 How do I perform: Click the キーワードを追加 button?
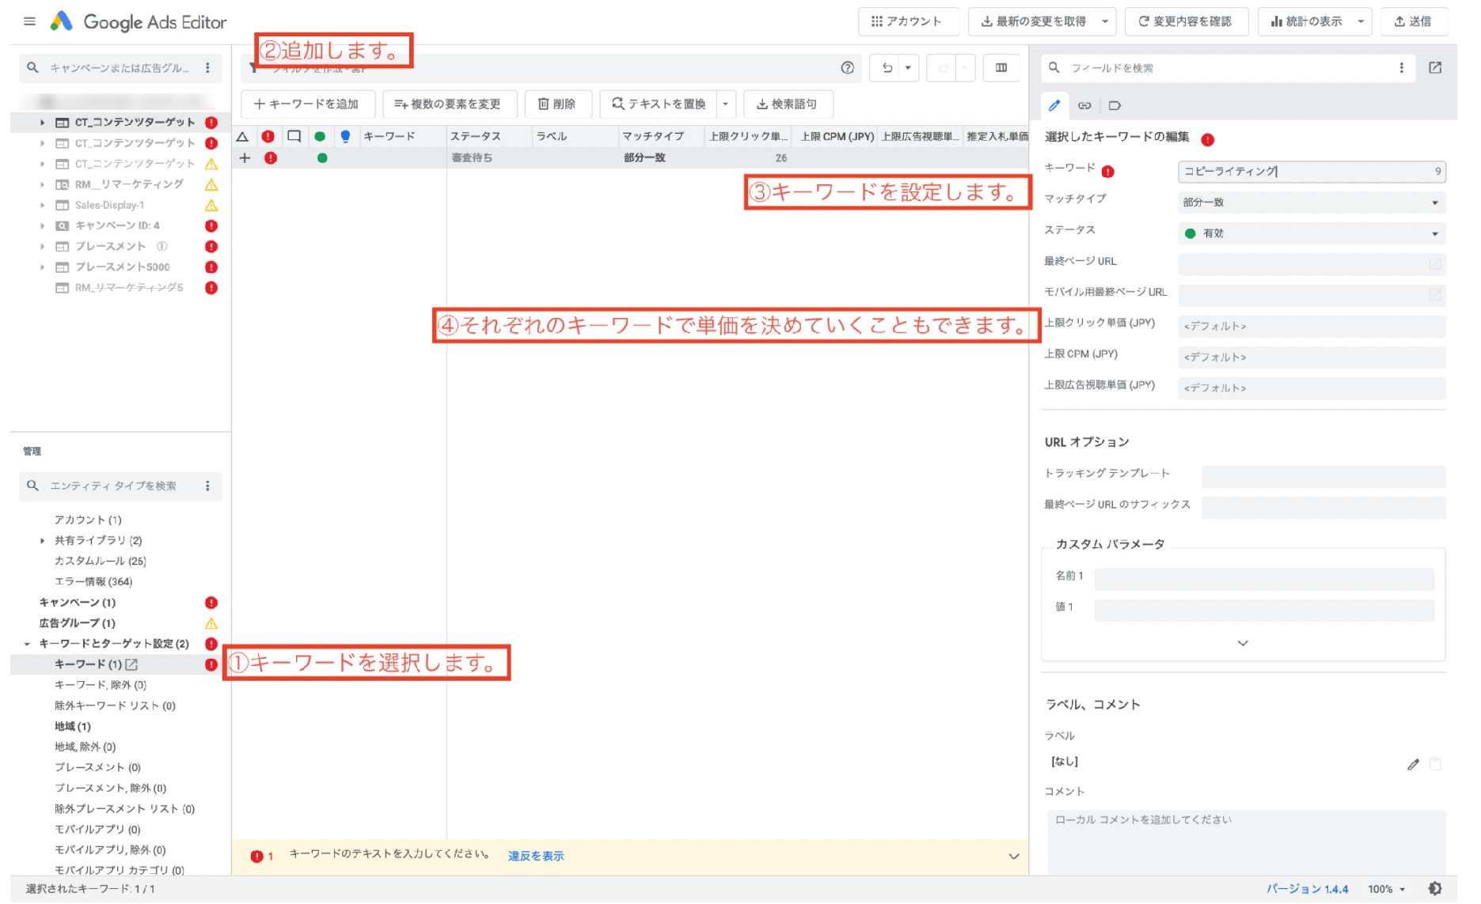coord(308,104)
